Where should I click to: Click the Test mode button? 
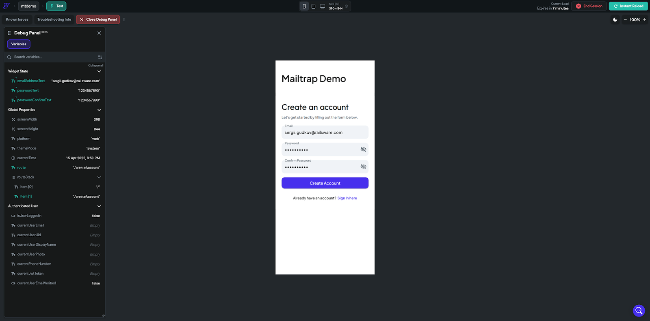coord(56,6)
